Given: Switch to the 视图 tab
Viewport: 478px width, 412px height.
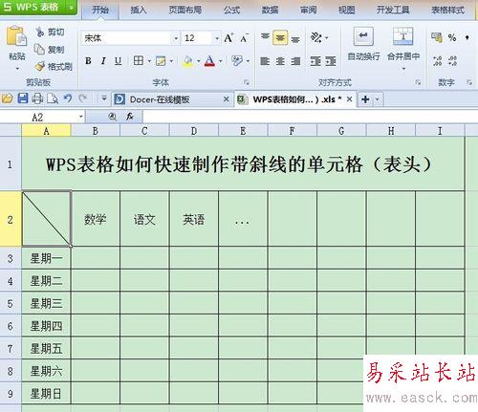Looking at the screenshot, I should [346, 10].
